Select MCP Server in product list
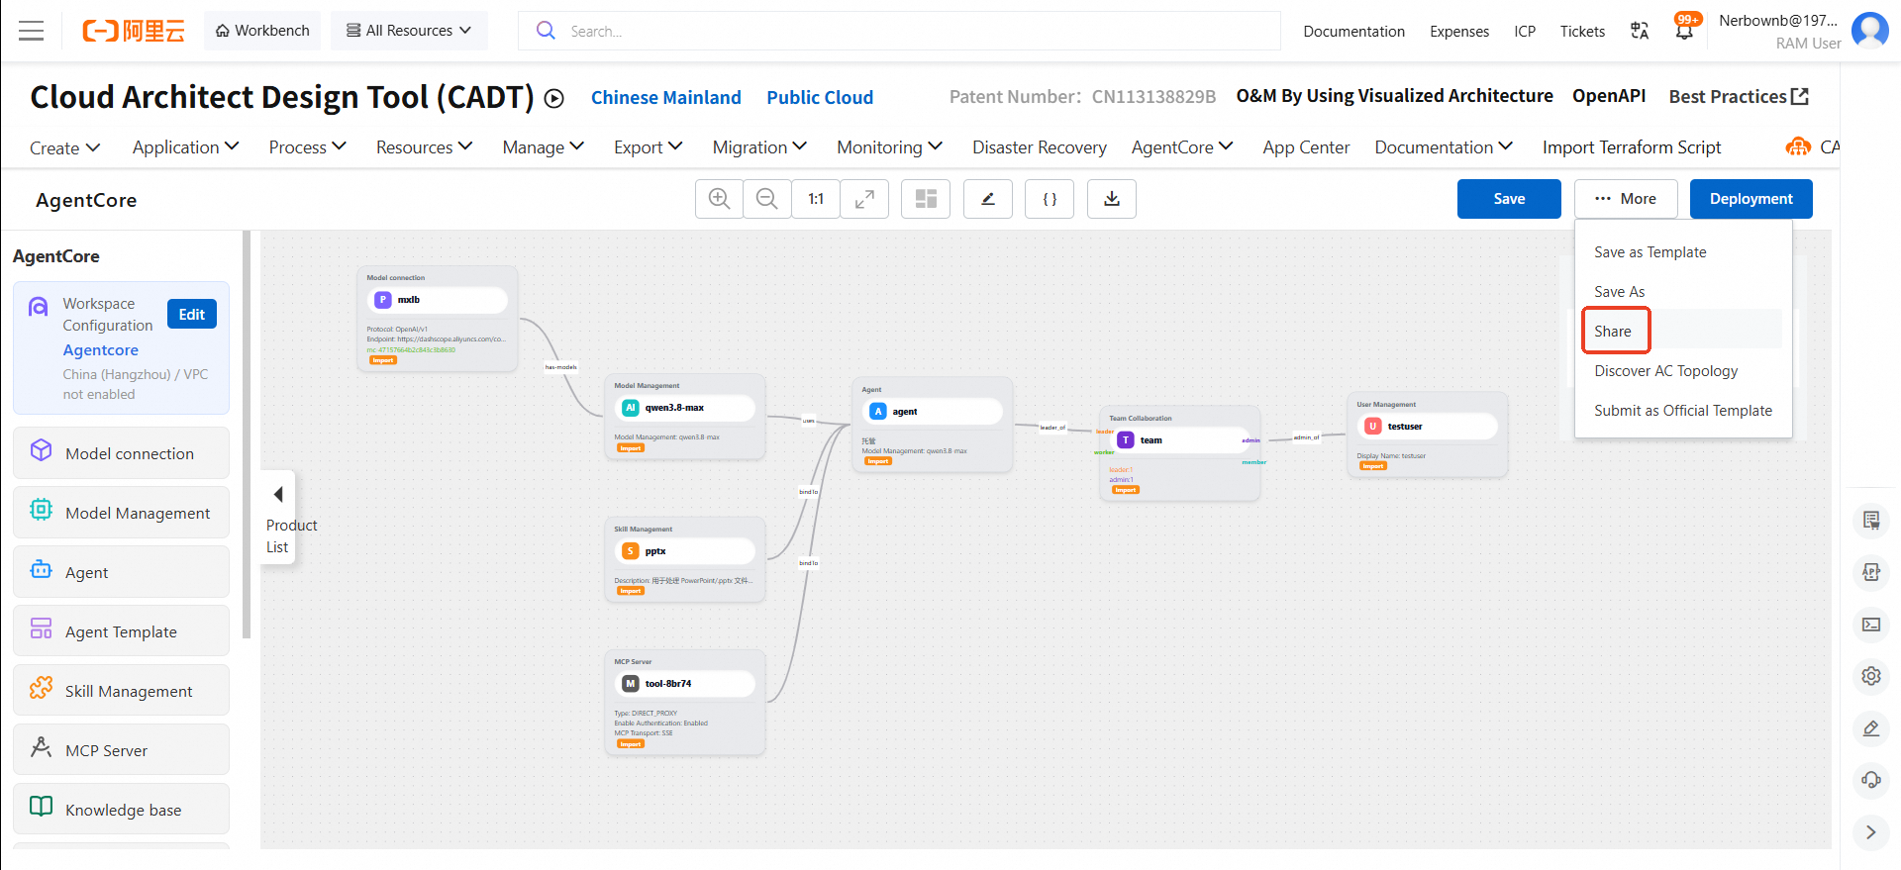 (122, 750)
